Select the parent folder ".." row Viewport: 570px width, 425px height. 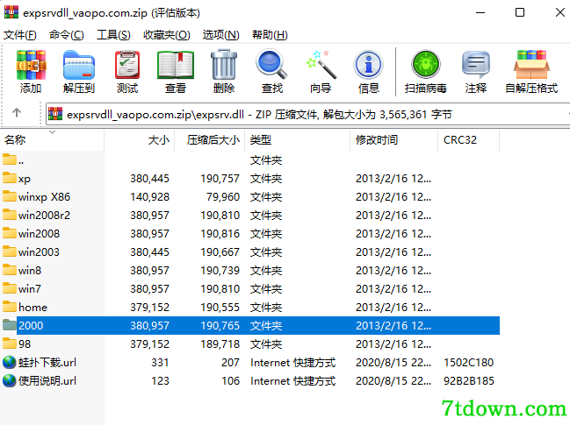tap(250, 159)
